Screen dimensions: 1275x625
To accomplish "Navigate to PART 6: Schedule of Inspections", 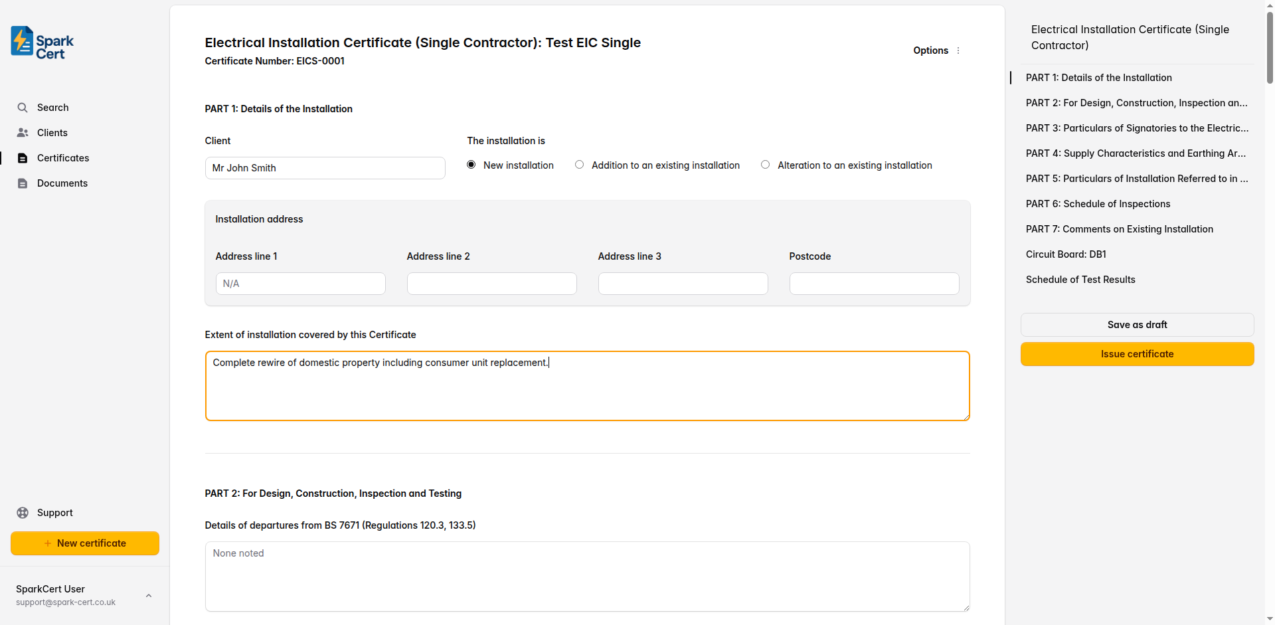I will (1098, 203).
